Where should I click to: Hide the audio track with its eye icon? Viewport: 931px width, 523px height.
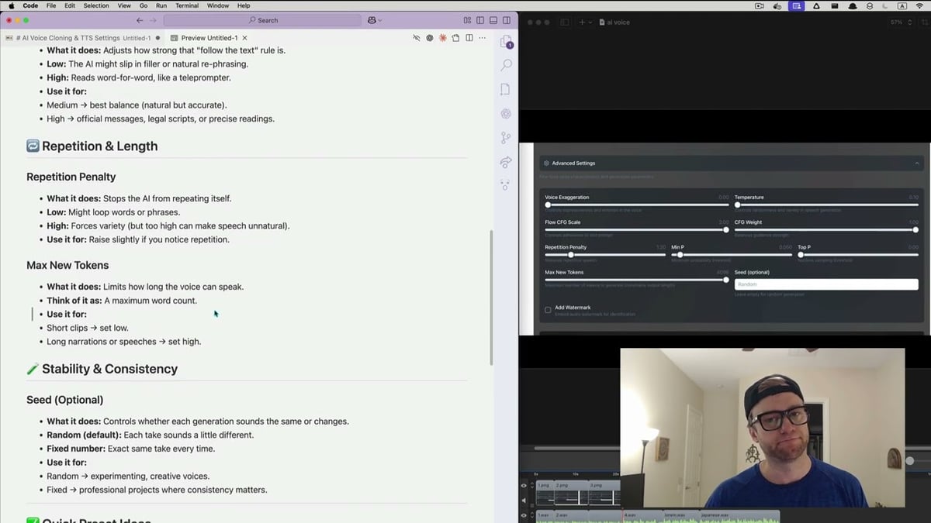(x=524, y=515)
